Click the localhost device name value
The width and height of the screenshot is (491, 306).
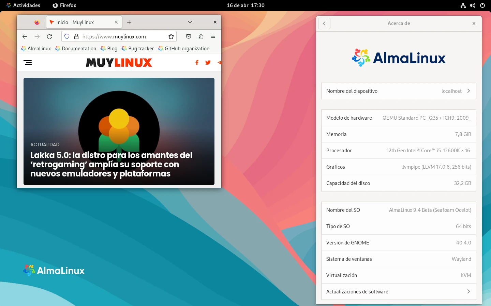coord(451,91)
